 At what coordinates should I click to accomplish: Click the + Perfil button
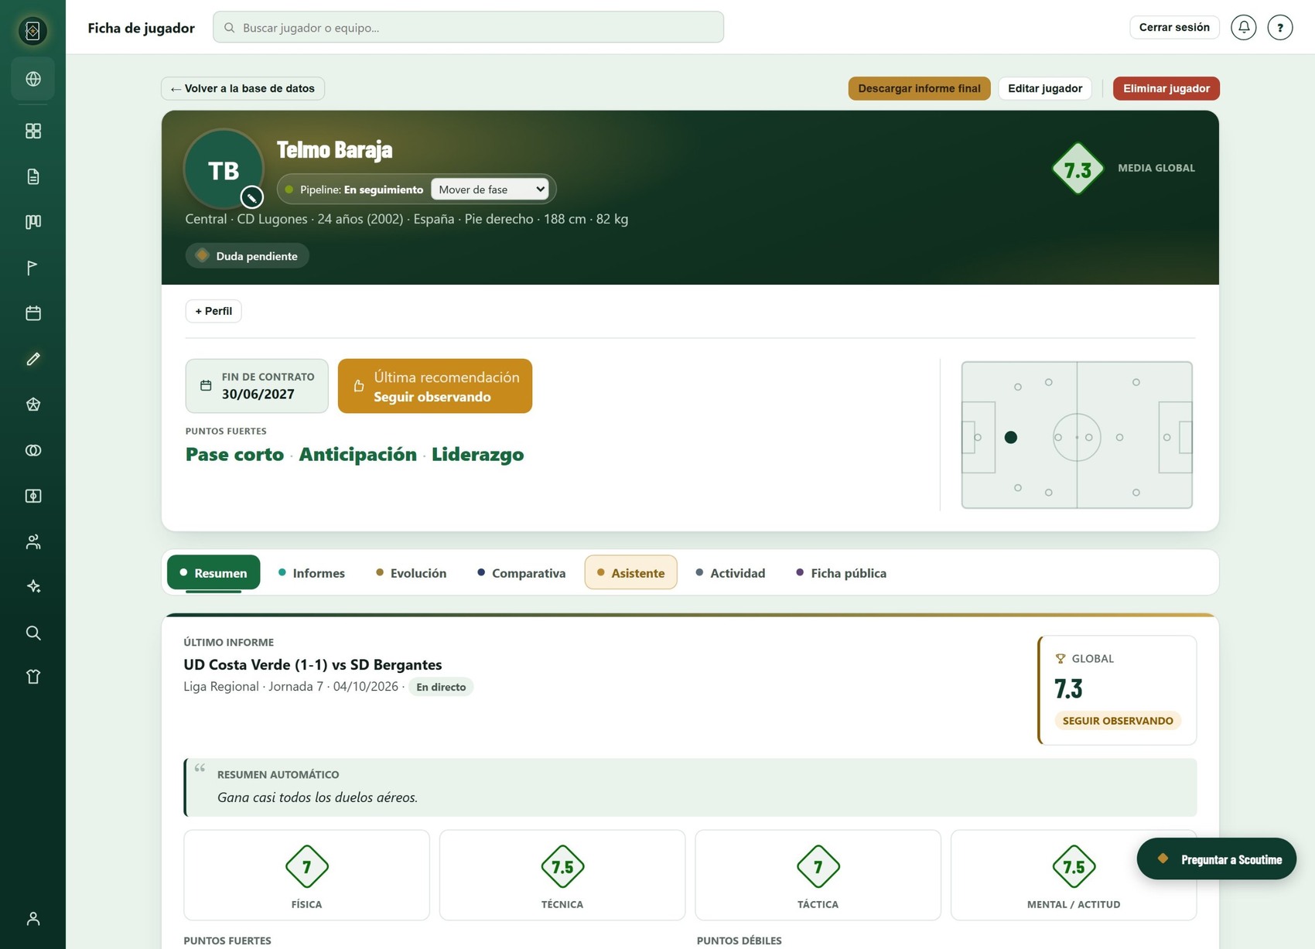pyautogui.click(x=213, y=311)
